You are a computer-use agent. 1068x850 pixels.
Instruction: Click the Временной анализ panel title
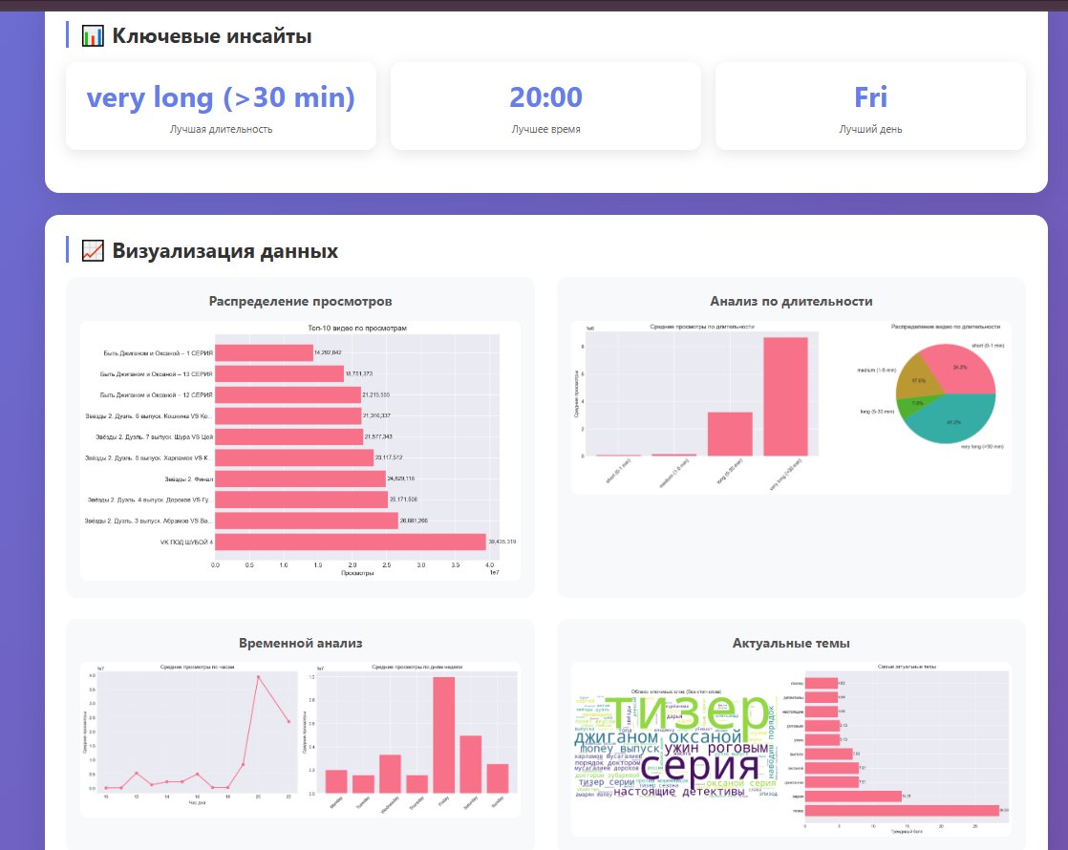(300, 643)
